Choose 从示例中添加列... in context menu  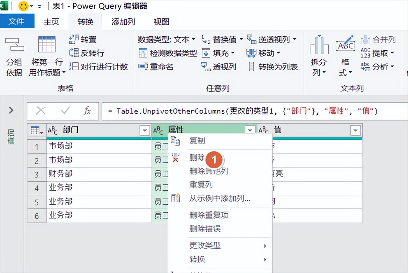[220, 199]
